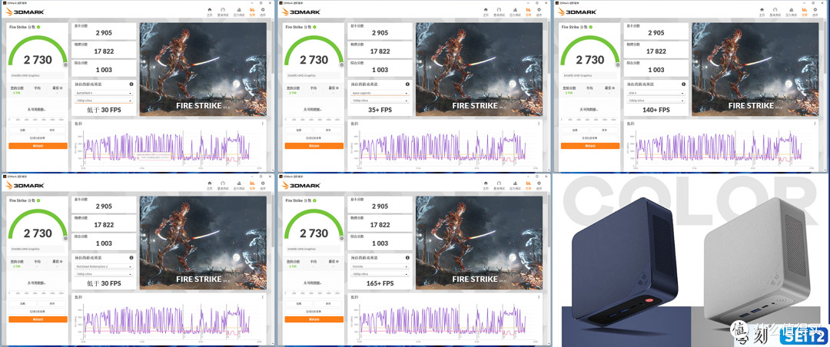Image resolution: width=830 pixels, height=347 pixels.
Task: Expand the Fortnite game dropdown
Action: point(380,266)
